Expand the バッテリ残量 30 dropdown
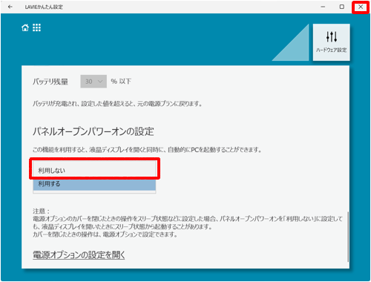This screenshot has width=371, height=282. (x=93, y=82)
